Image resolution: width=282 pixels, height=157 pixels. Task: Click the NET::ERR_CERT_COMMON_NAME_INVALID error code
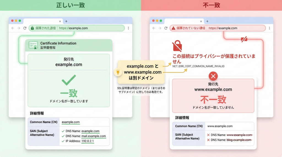[199, 66]
